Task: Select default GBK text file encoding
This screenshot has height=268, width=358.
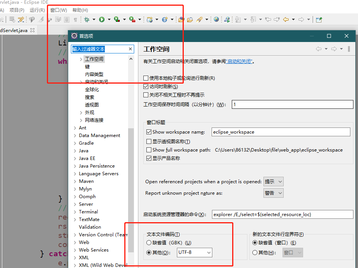Action: 149,243
